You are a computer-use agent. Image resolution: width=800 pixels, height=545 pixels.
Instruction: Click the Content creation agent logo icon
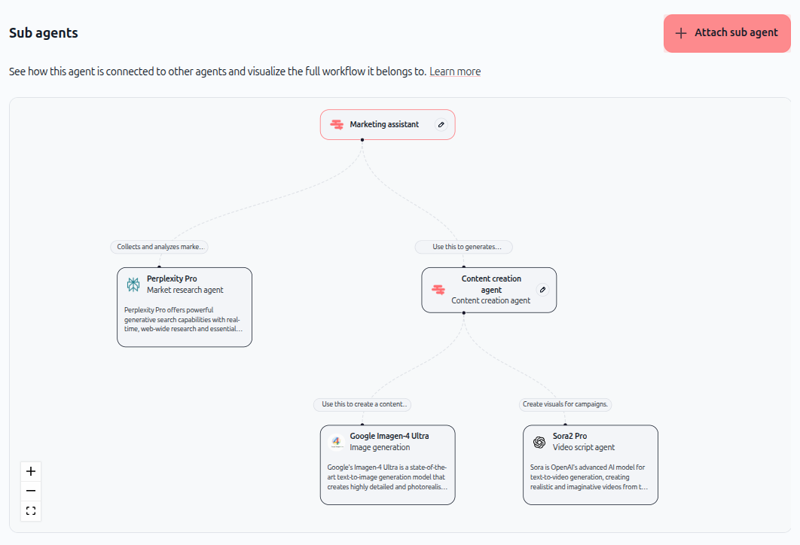click(x=438, y=290)
